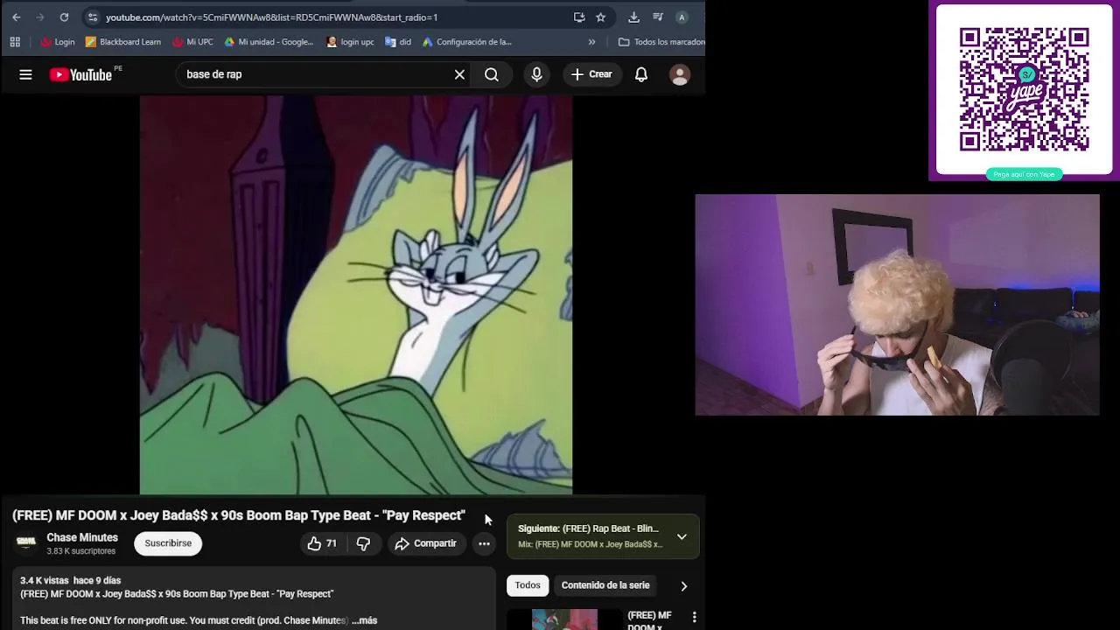
Task: Show the next filter chips
Action: point(683,585)
